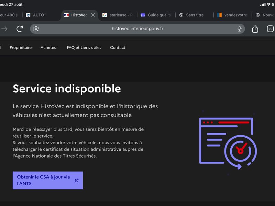Click the unavailable service illustration

228,143
